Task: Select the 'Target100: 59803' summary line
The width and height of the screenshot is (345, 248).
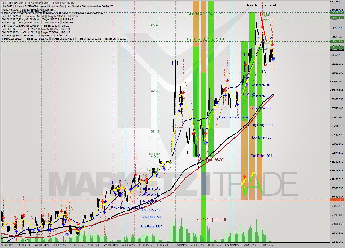Action: 64,39
